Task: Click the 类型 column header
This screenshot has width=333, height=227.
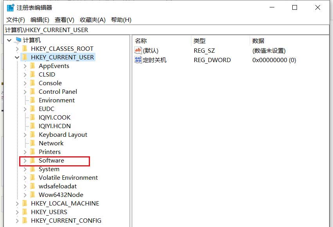Action: click(x=200, y=41)
